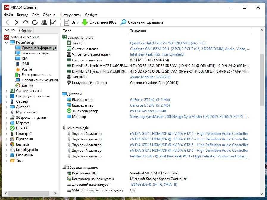Expand the Системна плата tree node

(7, 91)
